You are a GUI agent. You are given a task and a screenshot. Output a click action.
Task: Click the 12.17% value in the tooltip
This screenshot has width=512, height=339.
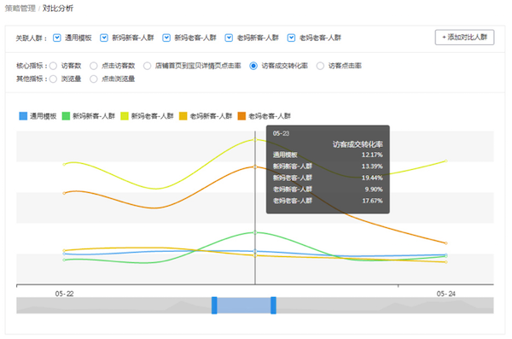point(372,155)
